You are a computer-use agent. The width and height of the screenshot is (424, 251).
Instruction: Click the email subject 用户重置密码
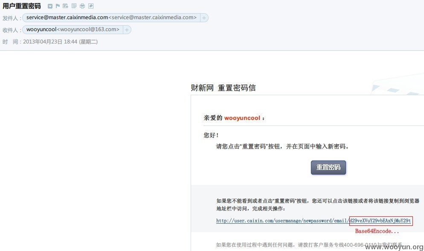click(x=22, y=6)
